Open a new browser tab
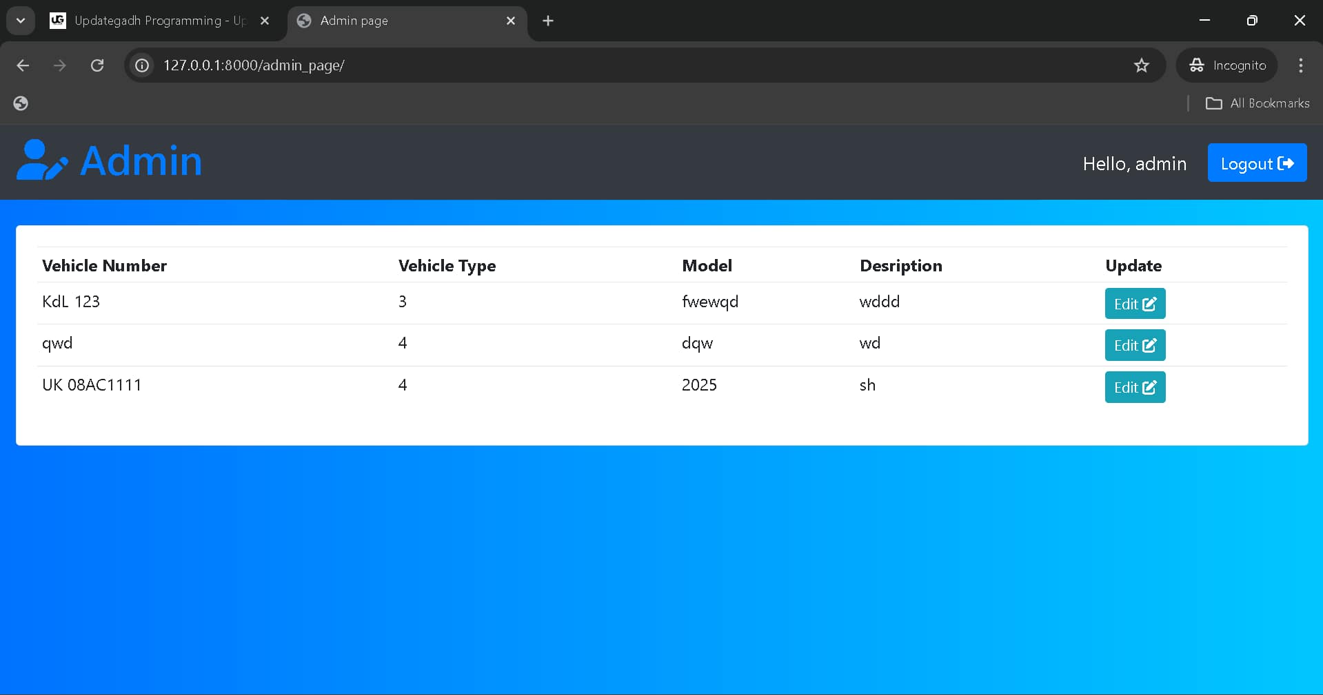Viewport: 1323px width, 695px height. [548, 21]
